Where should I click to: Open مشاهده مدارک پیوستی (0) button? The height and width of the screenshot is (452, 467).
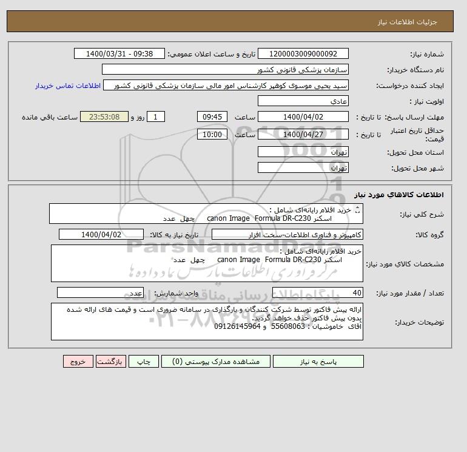216,362
